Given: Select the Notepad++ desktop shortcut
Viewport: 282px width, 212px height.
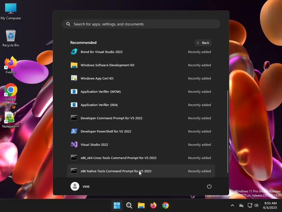Looking at the screenshot, I should click(11, 120).
